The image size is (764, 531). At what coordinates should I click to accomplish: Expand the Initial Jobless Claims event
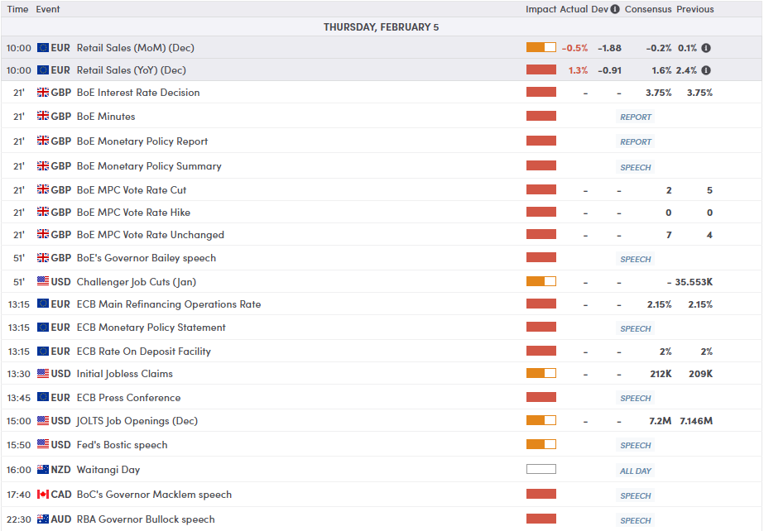[382, 374]
